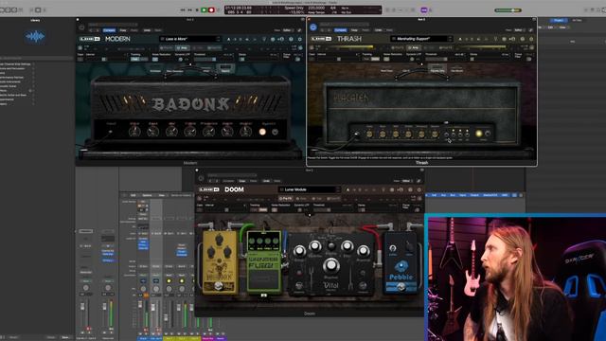Toggle Noise Reduction in the Modern plugin
Viewport: 606px width, 341px height.
pyautogui.click(x=154, y=59)
